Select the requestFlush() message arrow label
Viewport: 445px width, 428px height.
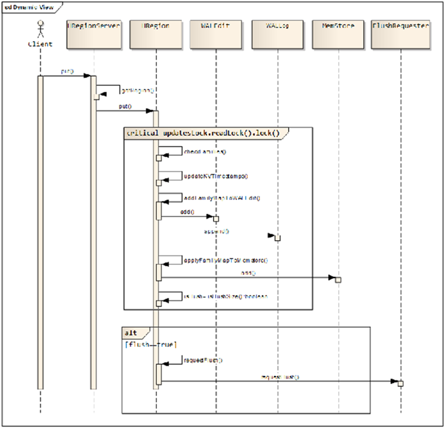click(x=280, y=377)
